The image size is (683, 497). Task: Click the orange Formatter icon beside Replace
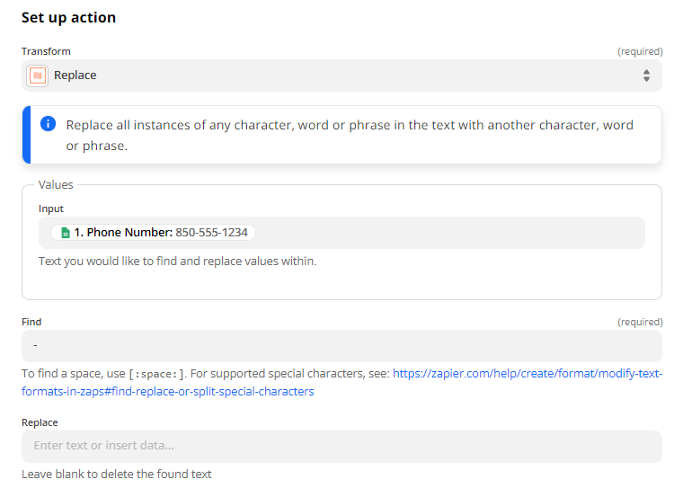[38, 75]
